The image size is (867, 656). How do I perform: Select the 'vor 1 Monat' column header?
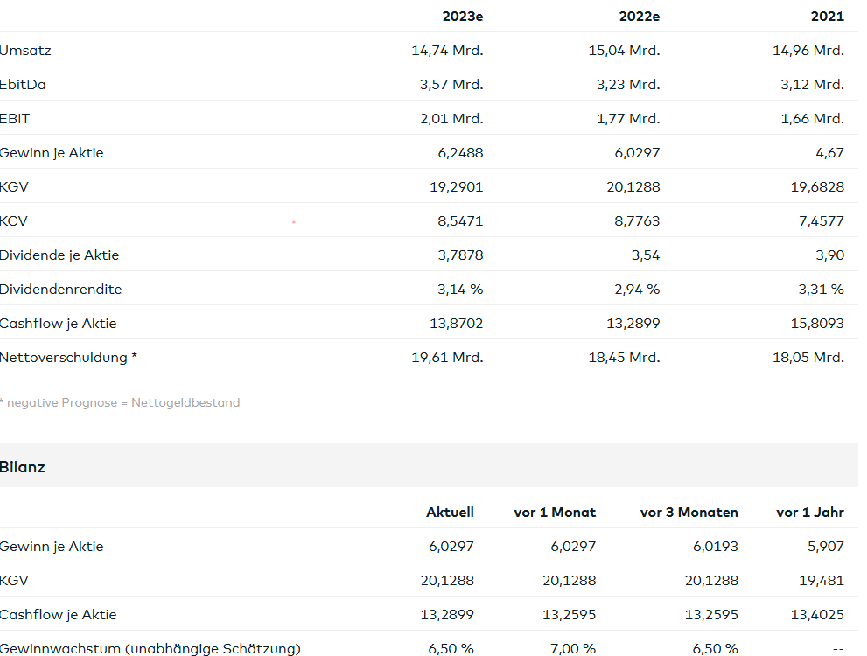[555, 513]
